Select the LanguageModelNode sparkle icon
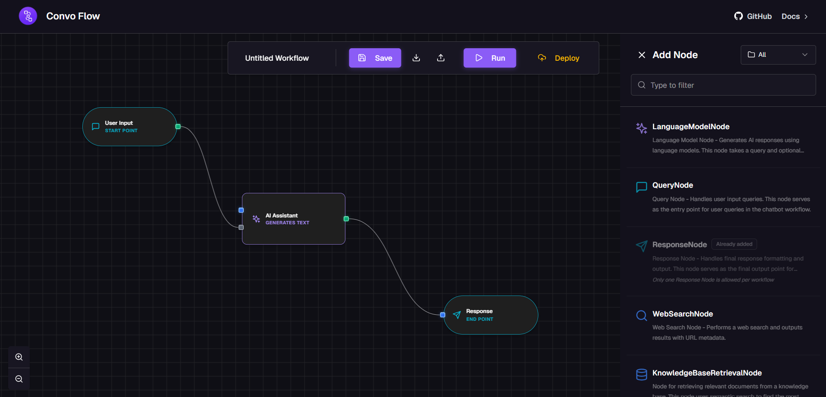 point(641,128)
